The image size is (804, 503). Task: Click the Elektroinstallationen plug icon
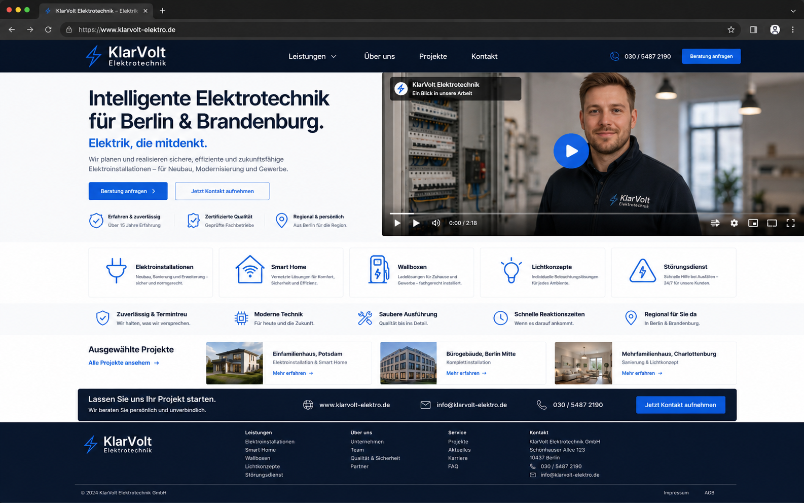[116, 270]
